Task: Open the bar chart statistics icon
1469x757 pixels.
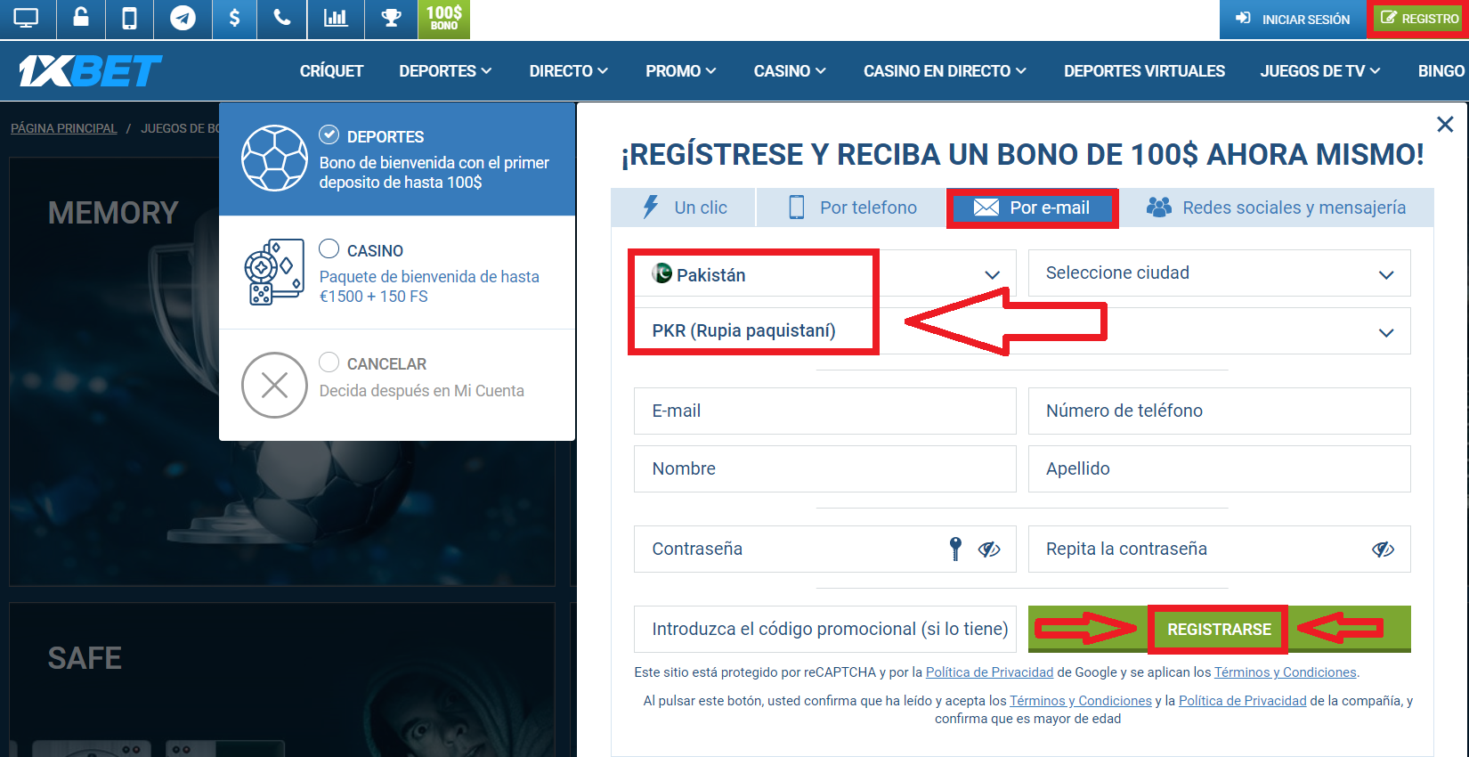Action: (336, 18)
